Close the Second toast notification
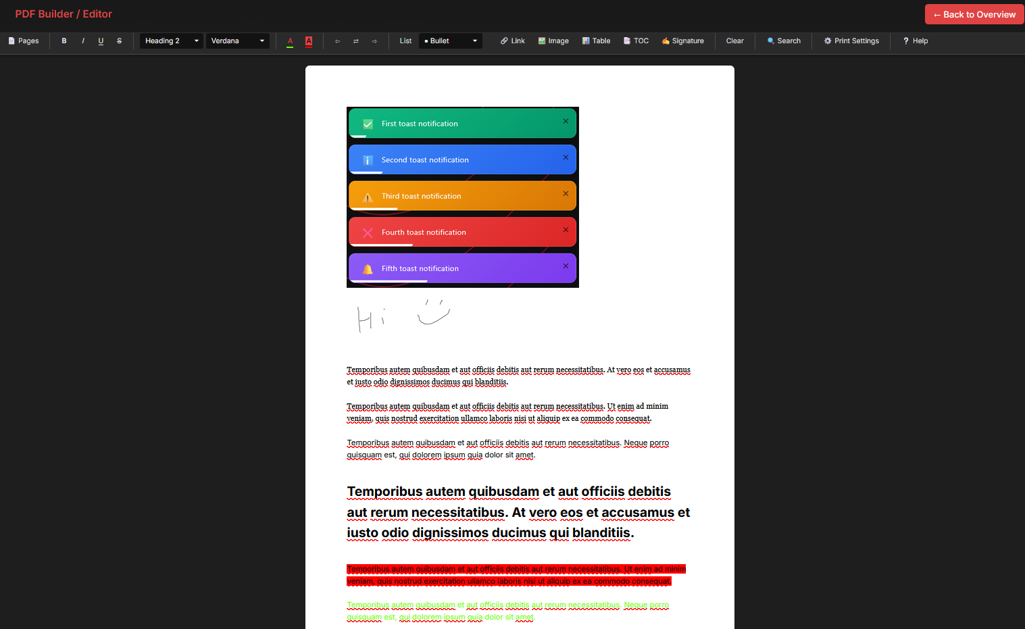 coord(566,157)
